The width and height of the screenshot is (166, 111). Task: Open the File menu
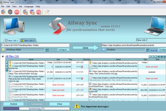click(x=2, y=6)
